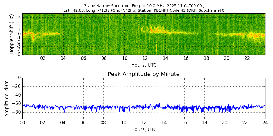Click "Hours, UTC" label below the spectrogram
The image size is (273, 136).
[144, 65]
